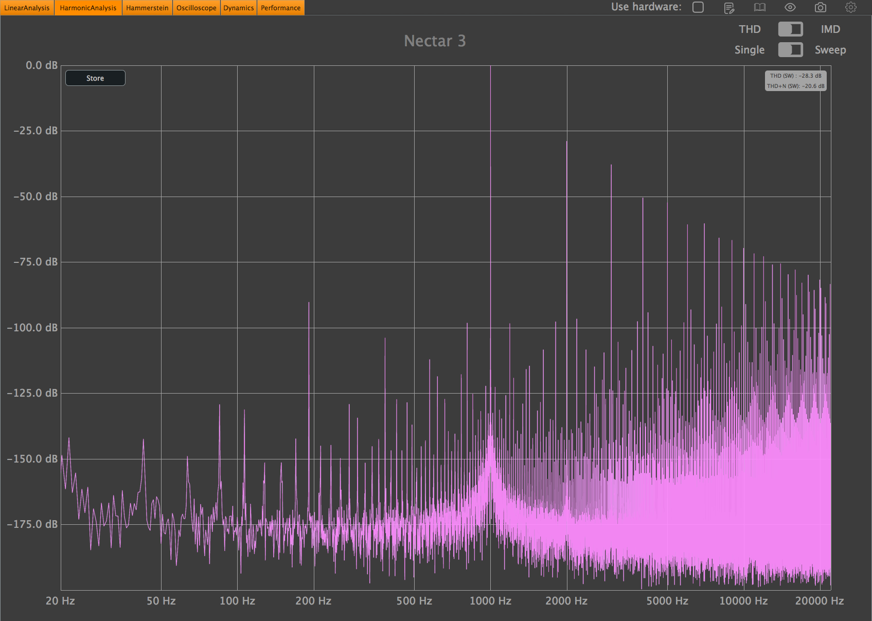Click the -125.0 dB axis label
872x621 pixels.
coord(32,393)
